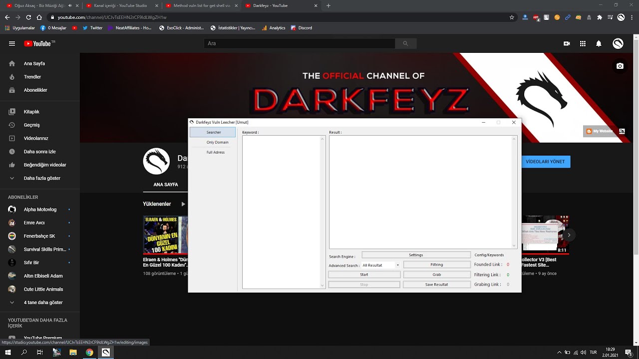Open Trendler in the sidebar
The width and height of the screenshot is (639, 359).
[x=40, y=77]
